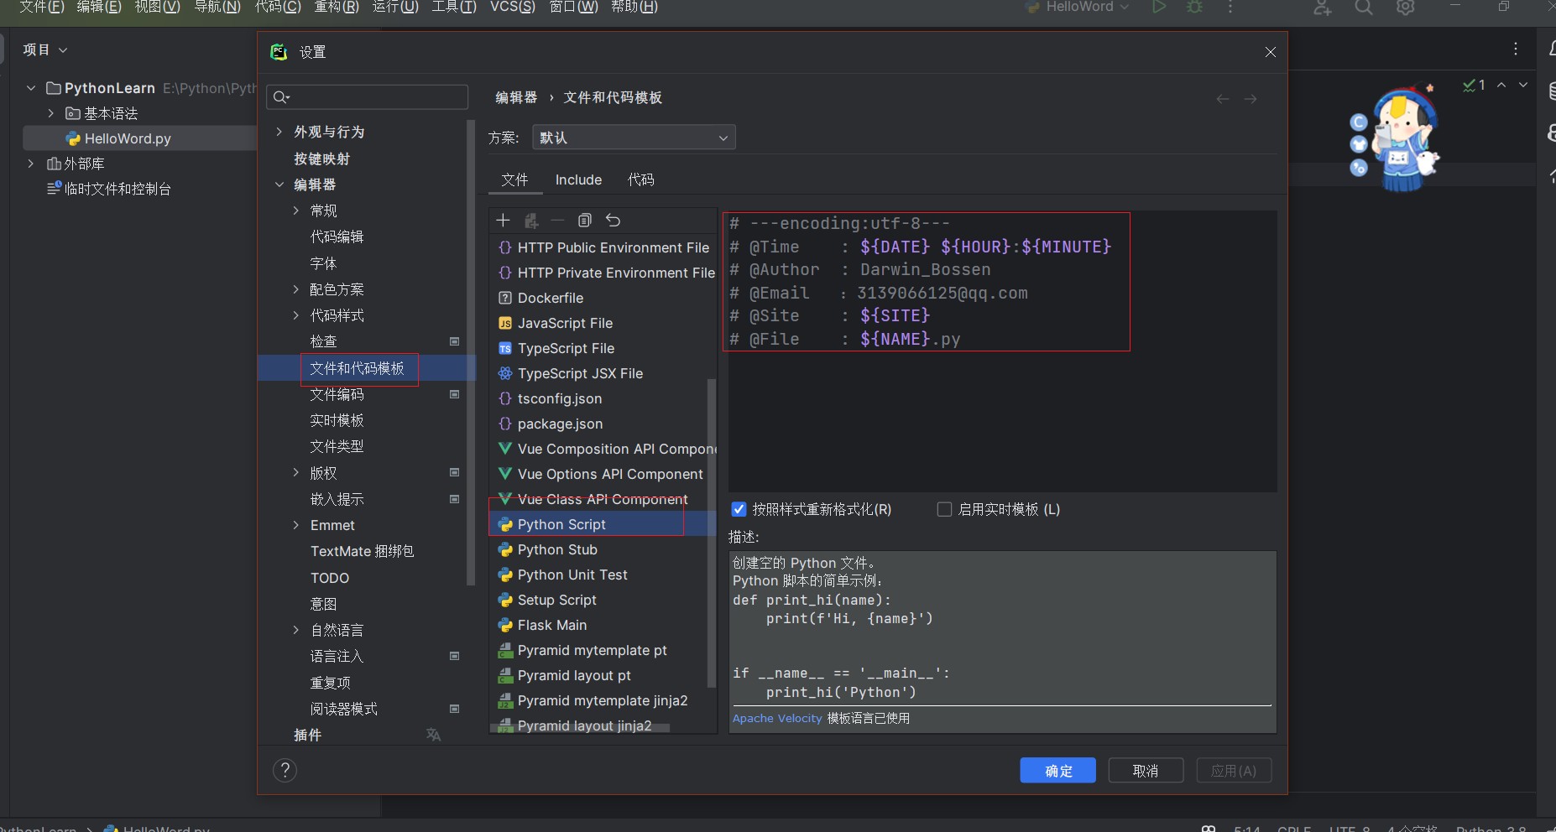The height and width of the screenshot is (832, 1556).
Task: Click the settings search magnifier icon
Action: point(281,97)
